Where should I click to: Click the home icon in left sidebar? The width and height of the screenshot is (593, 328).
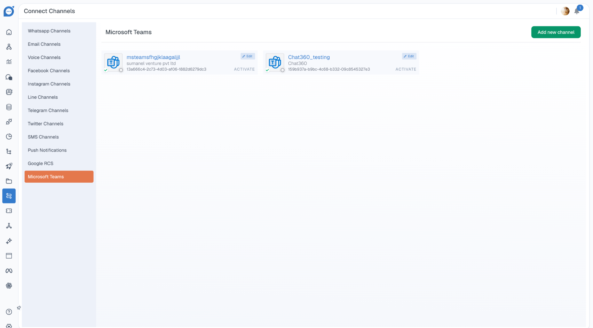click(9, 32)
